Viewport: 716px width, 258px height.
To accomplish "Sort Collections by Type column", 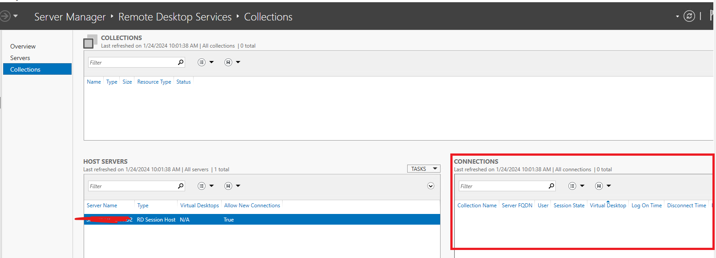I will (112, 82).
